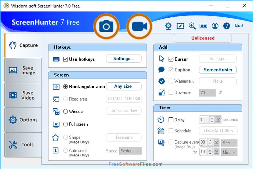Switch to the Save Image tab

[x=23, y=70]
